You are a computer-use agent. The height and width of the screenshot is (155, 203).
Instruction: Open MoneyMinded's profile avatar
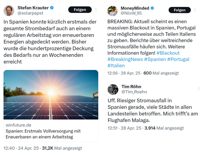click(113, 11)
